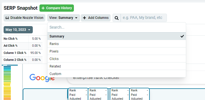Click the Compare History button

(x=57, y=8)
